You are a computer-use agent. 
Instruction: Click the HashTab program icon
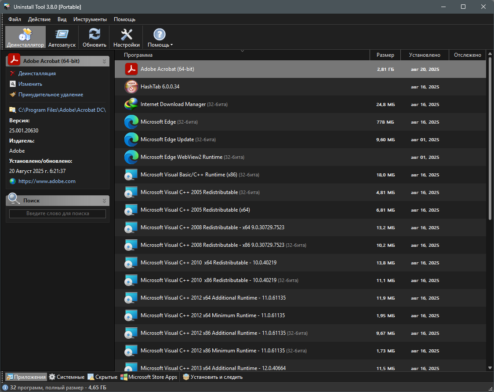tap(131, 87)
